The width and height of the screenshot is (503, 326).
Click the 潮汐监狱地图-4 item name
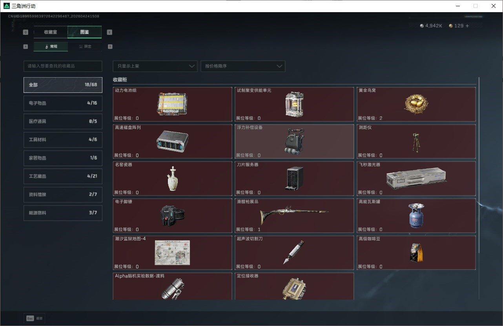pos(130,239)
